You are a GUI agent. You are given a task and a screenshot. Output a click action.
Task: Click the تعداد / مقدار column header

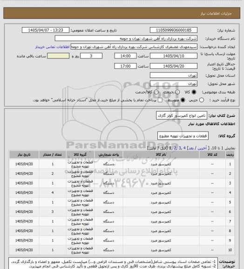(x=53, y=155)
